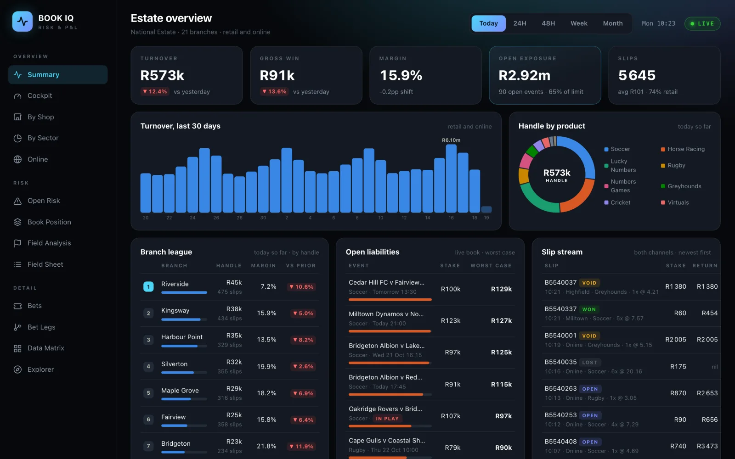Click the LIVE status badge
Viewport: 735px width, 459px height.
pos(702,23)
